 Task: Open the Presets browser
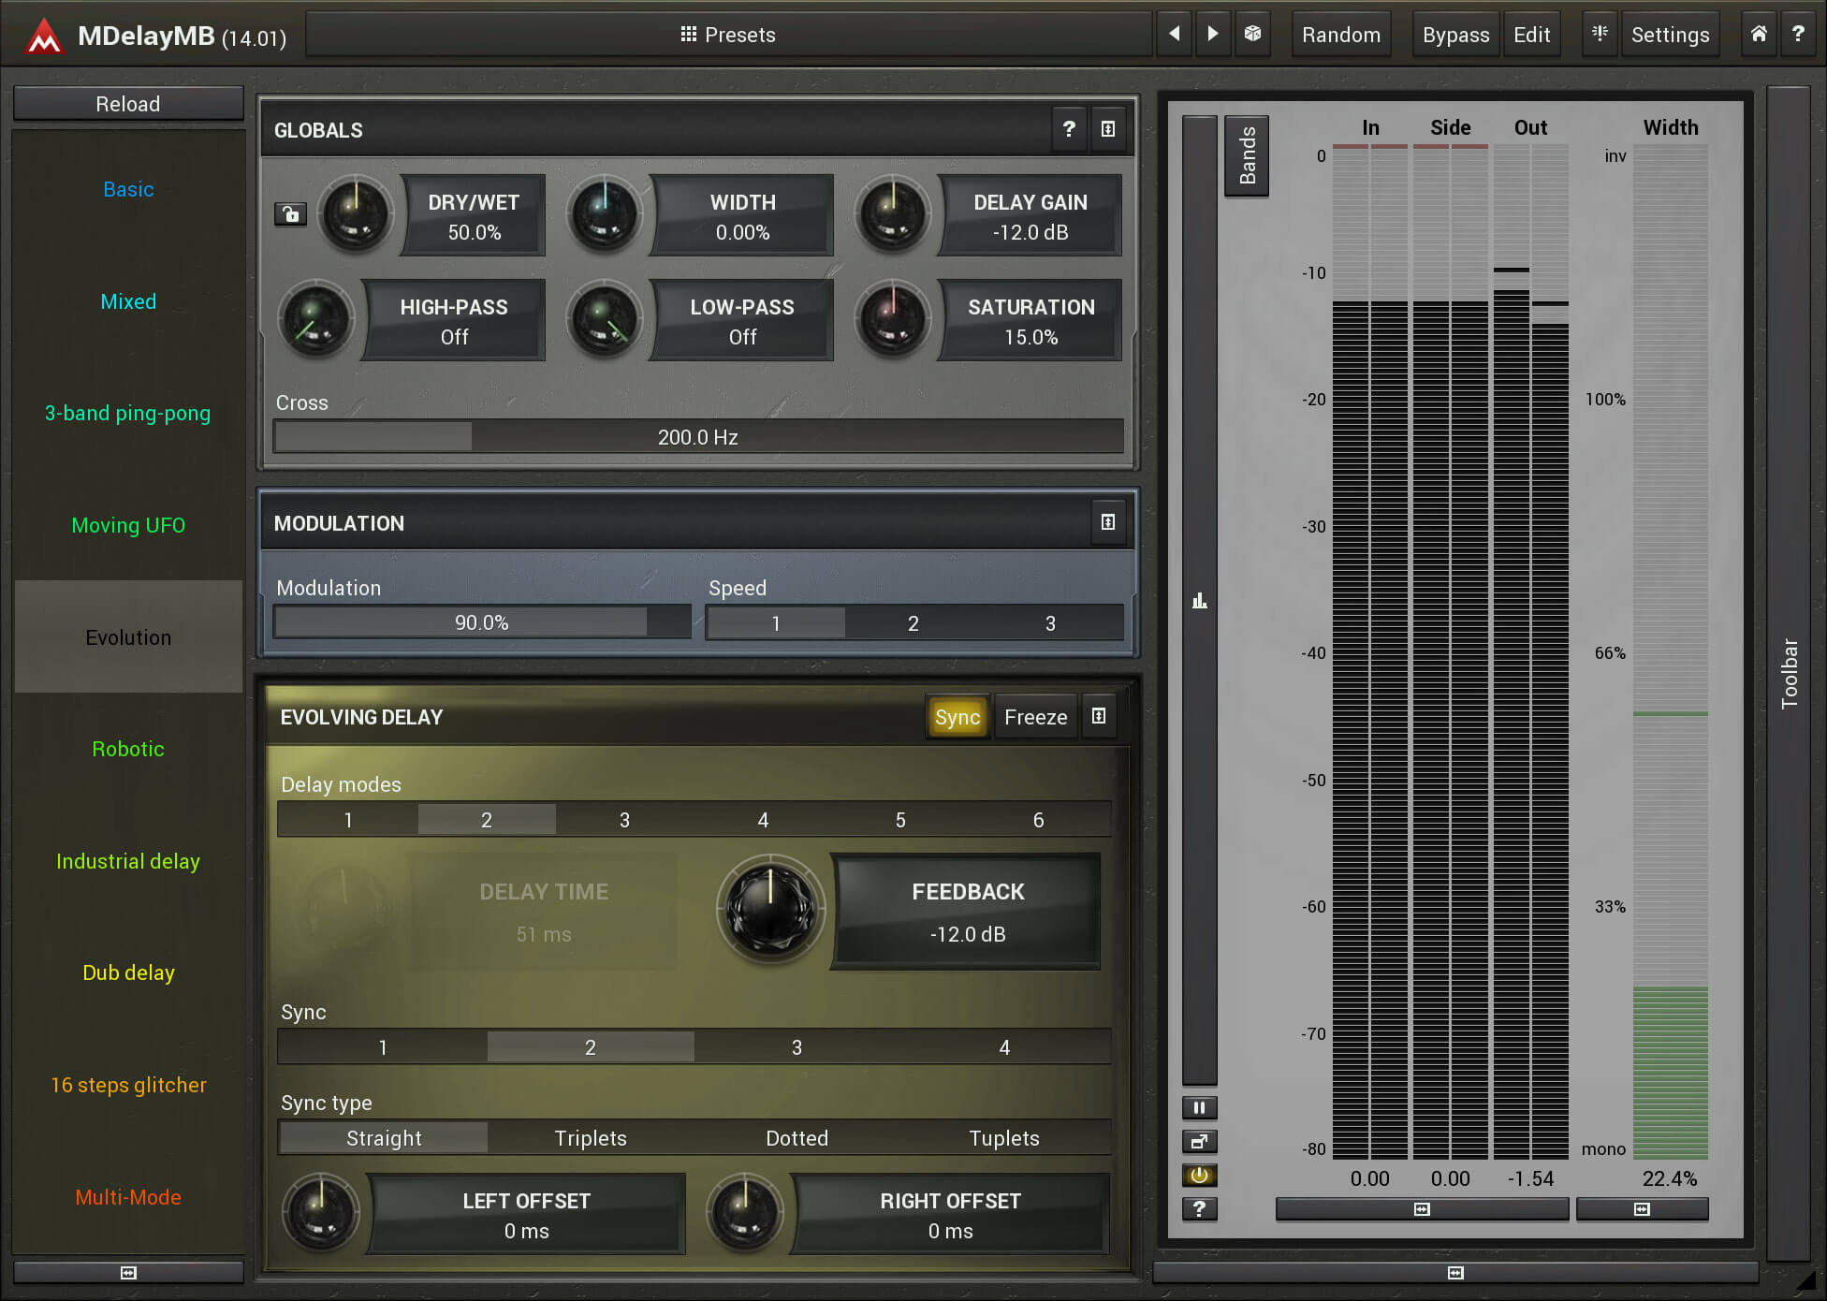(728, 35)
